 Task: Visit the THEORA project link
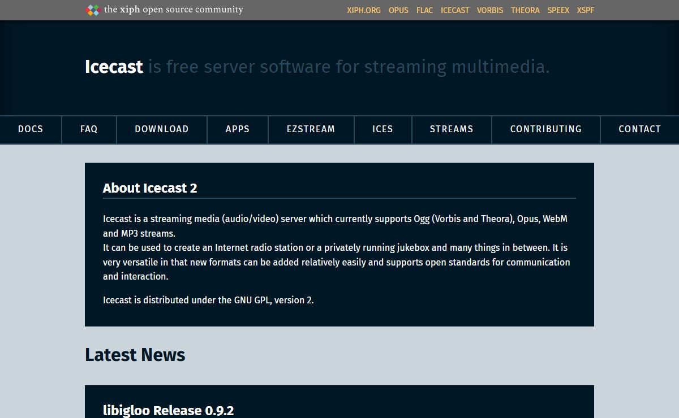tap(525, 10)
